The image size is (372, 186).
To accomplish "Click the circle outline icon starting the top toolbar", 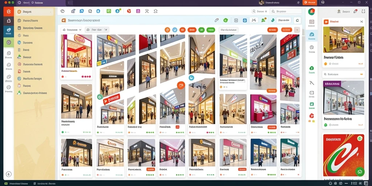I will [x=62, y=11].
